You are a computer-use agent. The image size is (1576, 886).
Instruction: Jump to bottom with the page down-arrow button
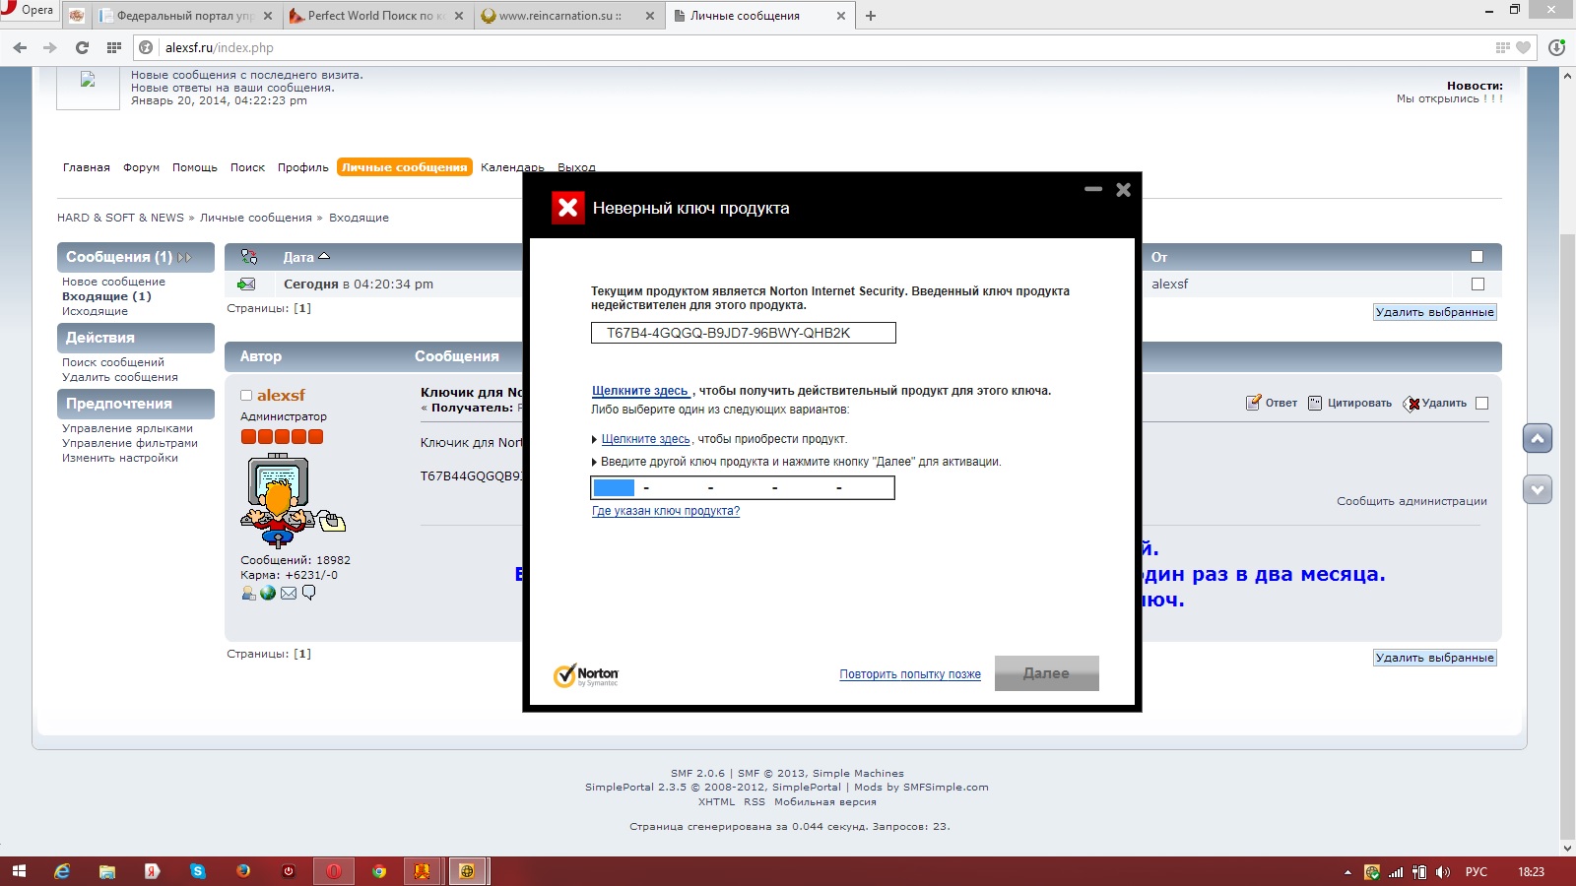(x=1538, y=489)
